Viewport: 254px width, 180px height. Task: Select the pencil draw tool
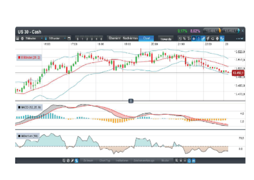point(72,161)
